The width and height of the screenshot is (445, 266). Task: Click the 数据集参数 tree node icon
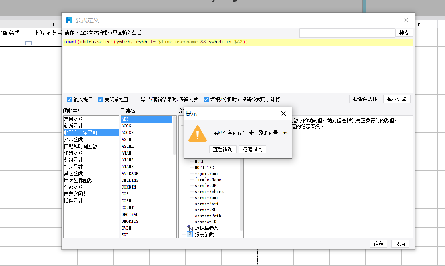190,228
